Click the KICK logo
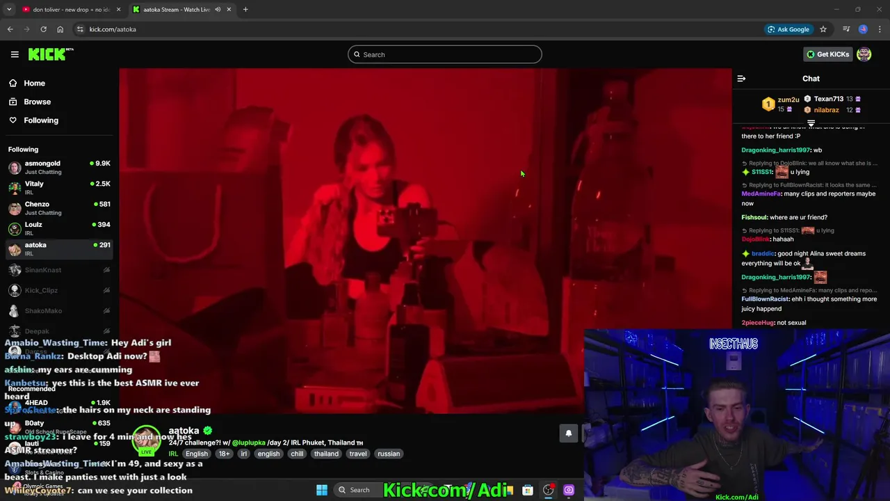This screenshot has height=501, width=890. point(51,54)
